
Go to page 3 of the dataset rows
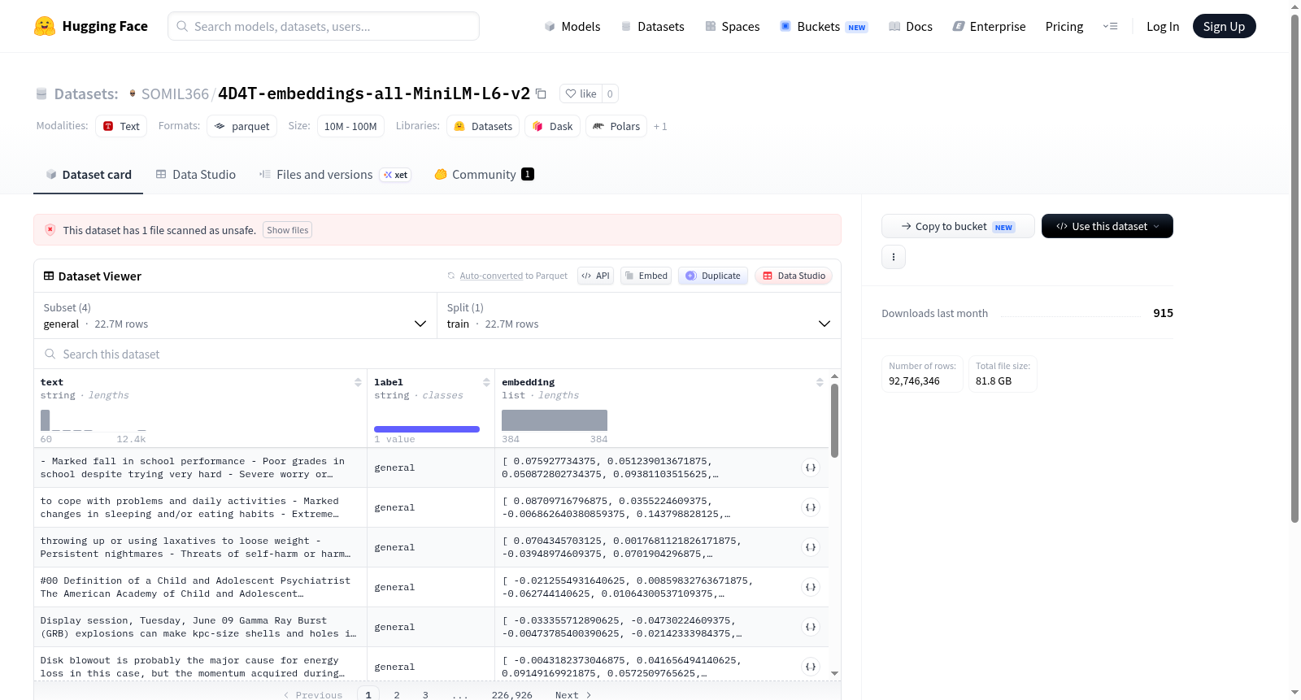tap(425, 695)
